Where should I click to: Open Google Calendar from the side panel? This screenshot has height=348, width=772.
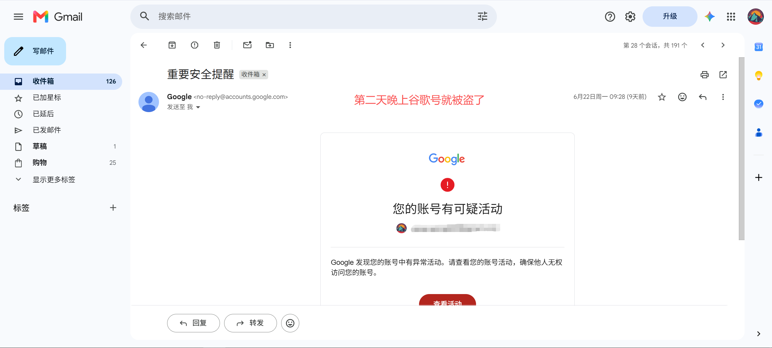(x=758, y=47)
